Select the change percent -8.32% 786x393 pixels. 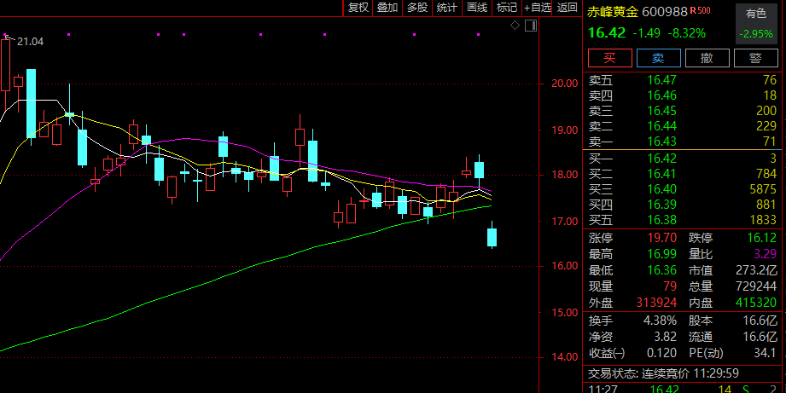click(x=686, y=33)
